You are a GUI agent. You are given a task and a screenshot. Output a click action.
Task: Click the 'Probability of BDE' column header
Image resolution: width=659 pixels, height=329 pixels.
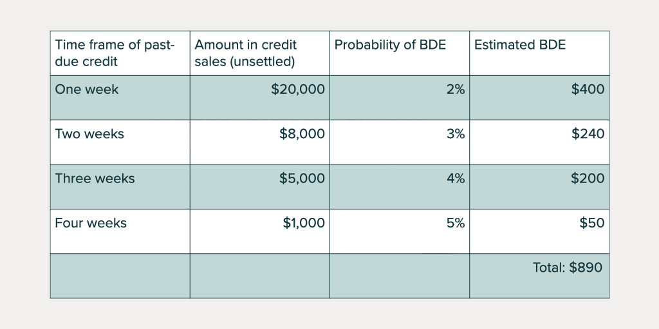point(390,45)
